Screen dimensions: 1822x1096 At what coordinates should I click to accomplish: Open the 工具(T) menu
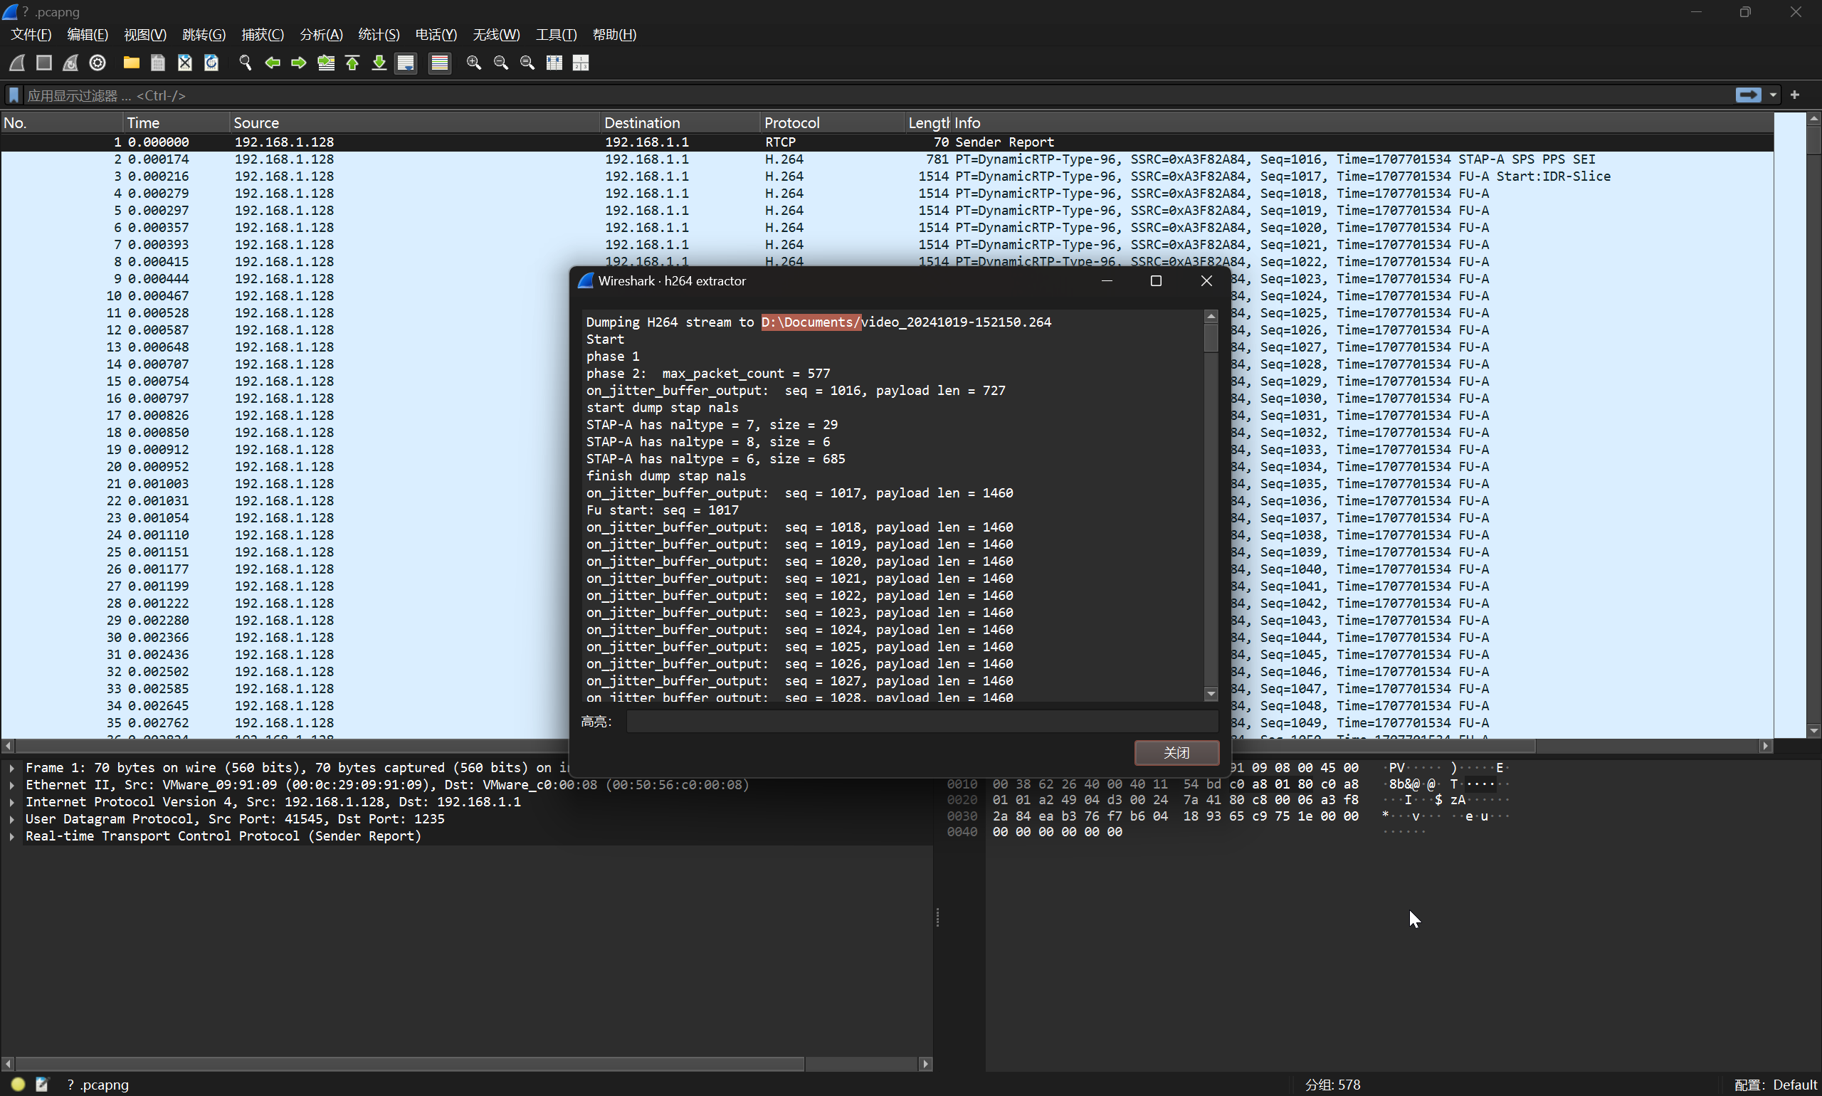point(556,35)
